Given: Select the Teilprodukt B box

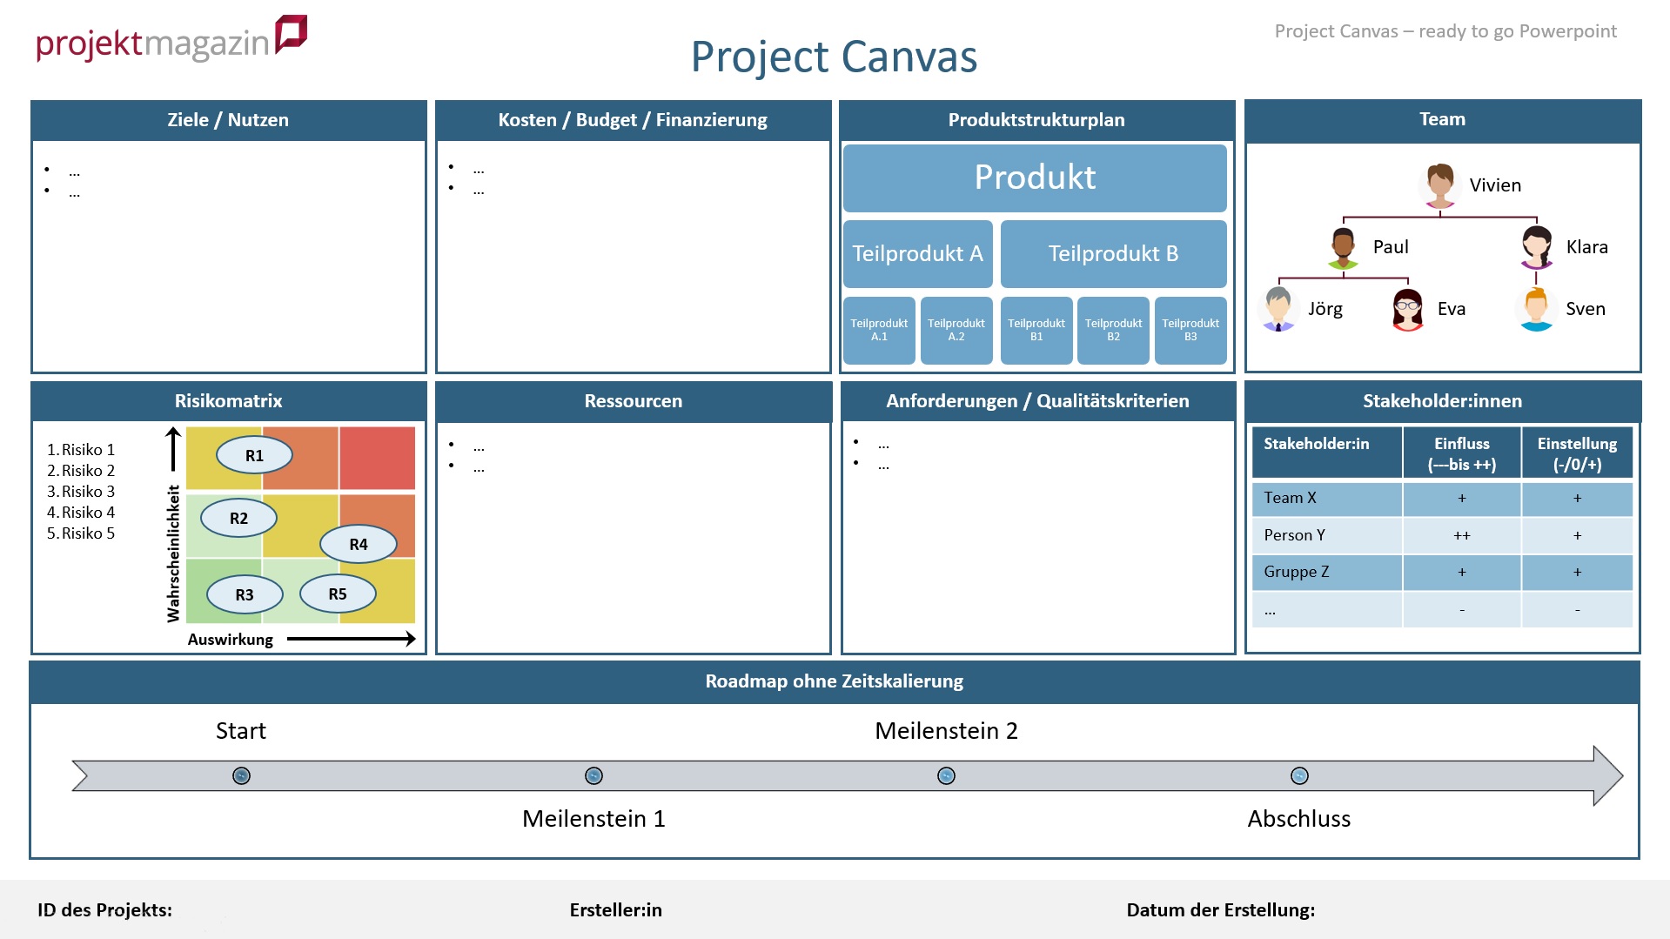Looking at the screenshot, I should [1113, 253].
